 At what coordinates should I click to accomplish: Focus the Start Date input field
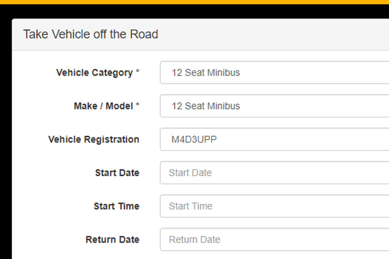click(x=274, y=173)
